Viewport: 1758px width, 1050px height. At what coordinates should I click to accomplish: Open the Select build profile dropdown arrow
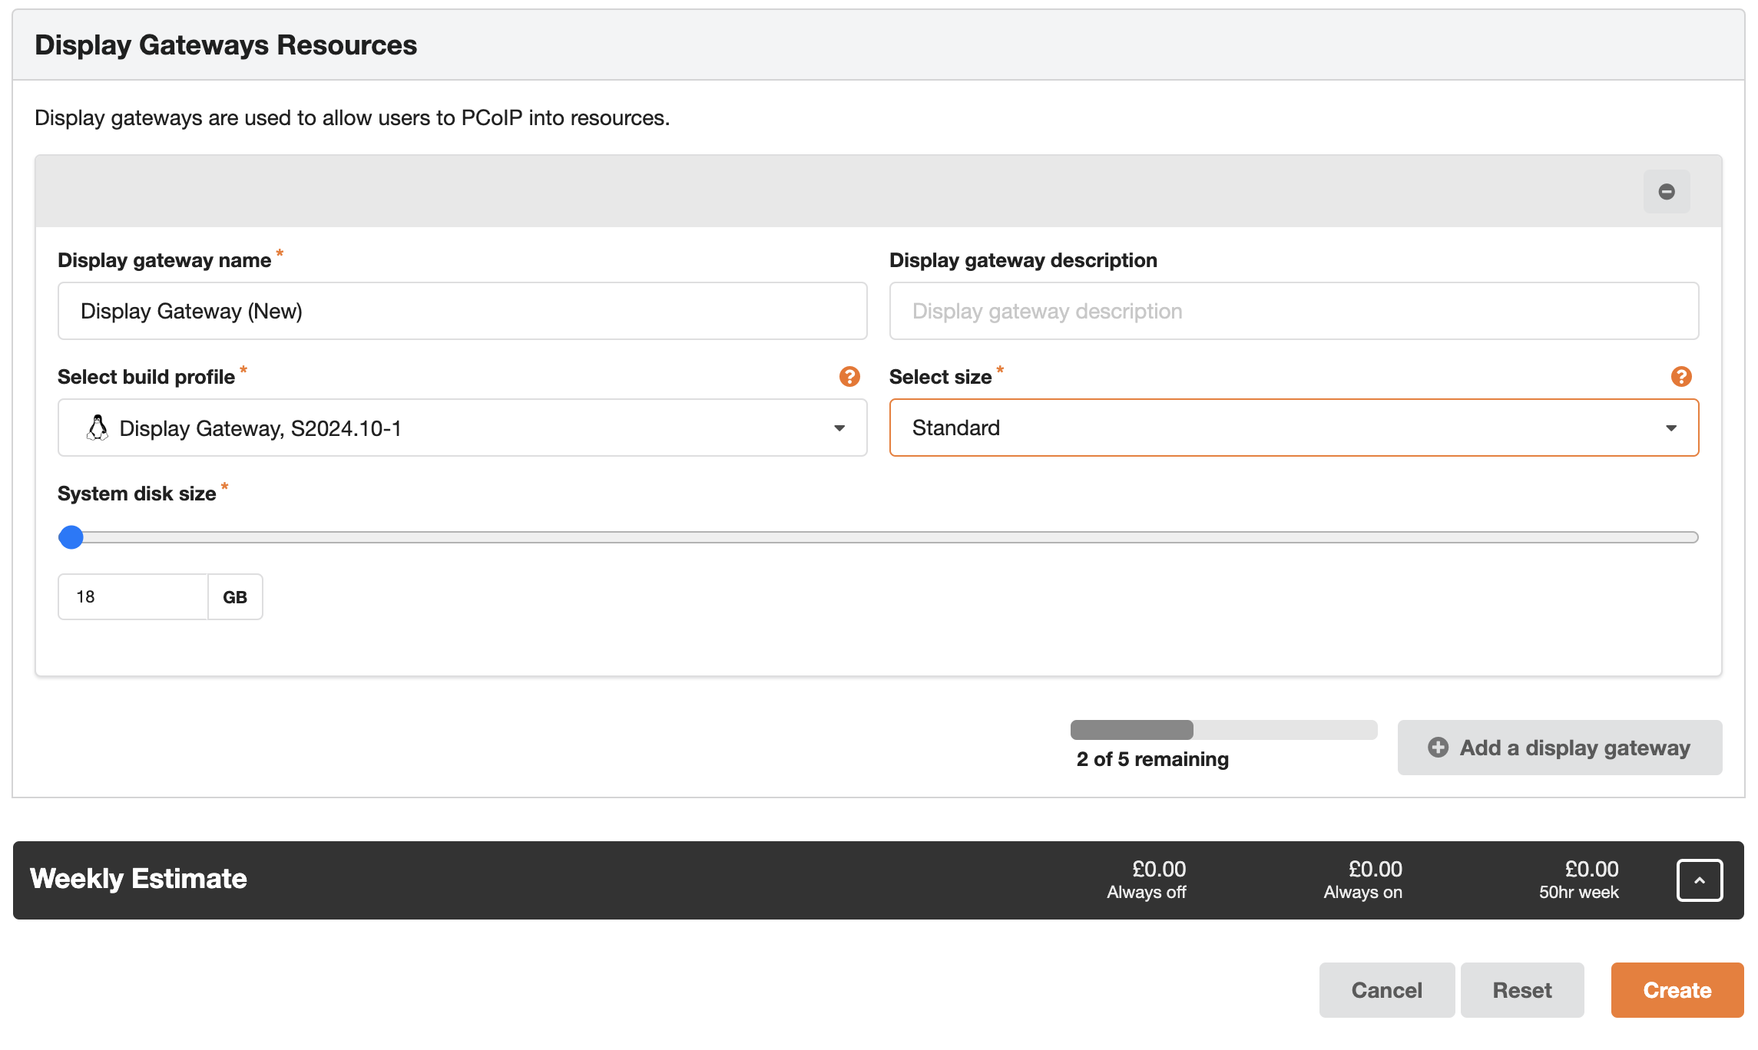[839, 428]
